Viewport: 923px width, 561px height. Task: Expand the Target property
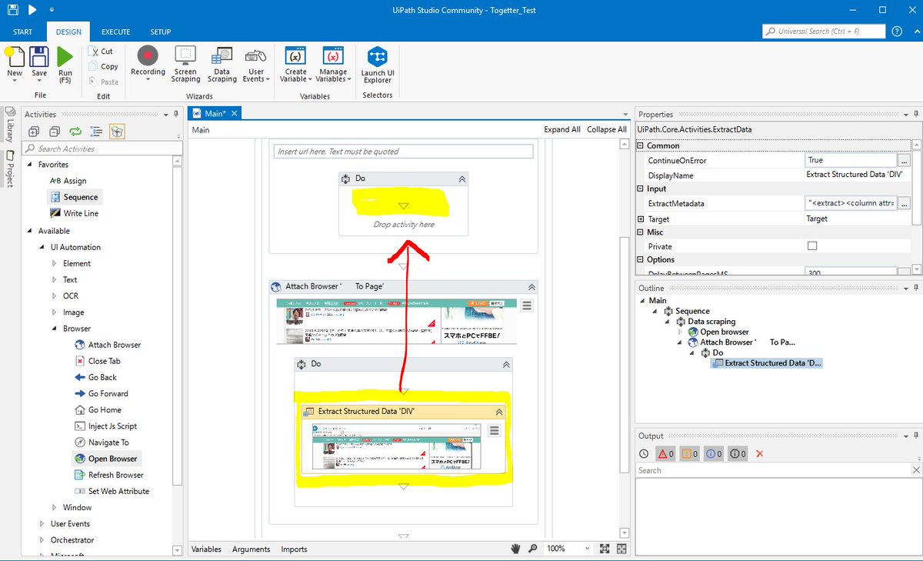[641, 219]
